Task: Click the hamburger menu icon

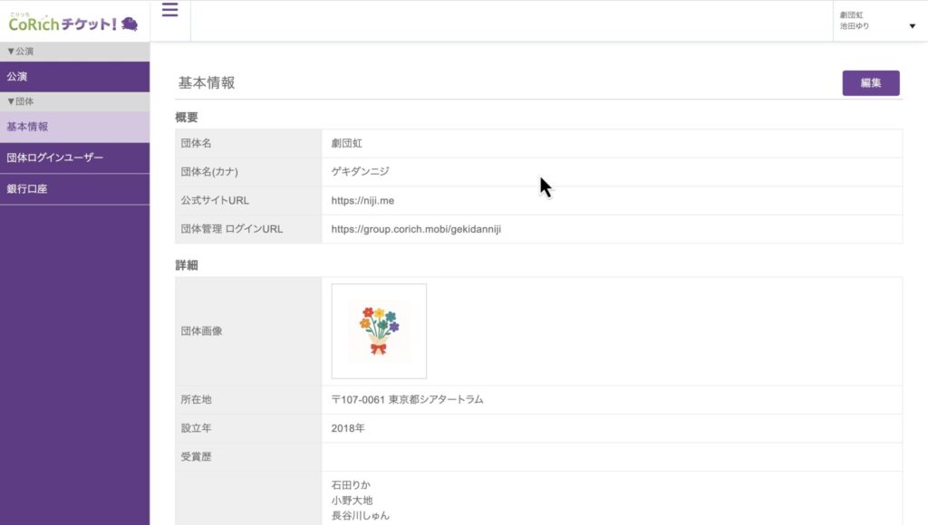Action: coord(169,11)
